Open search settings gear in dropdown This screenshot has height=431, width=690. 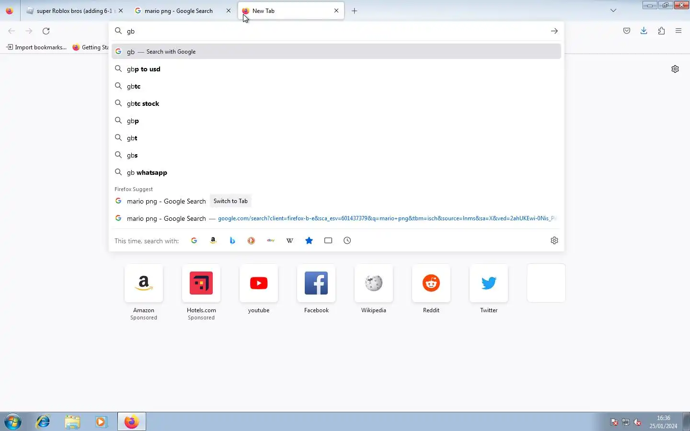click(554, 240)
